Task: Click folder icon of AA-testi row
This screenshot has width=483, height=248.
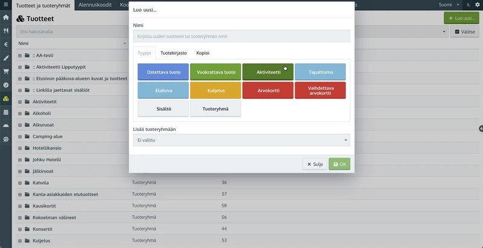Action: tap(27, 56)
